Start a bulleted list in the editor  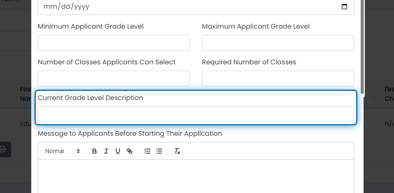[159, 151]
